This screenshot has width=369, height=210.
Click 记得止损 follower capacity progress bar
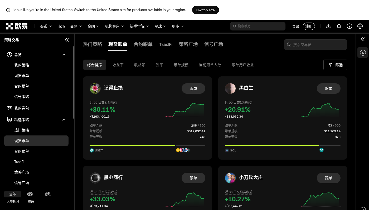(x=147, y=145)
